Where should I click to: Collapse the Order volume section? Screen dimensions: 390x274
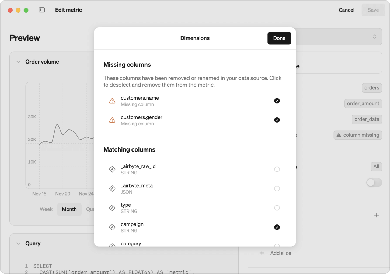(18, 62)
